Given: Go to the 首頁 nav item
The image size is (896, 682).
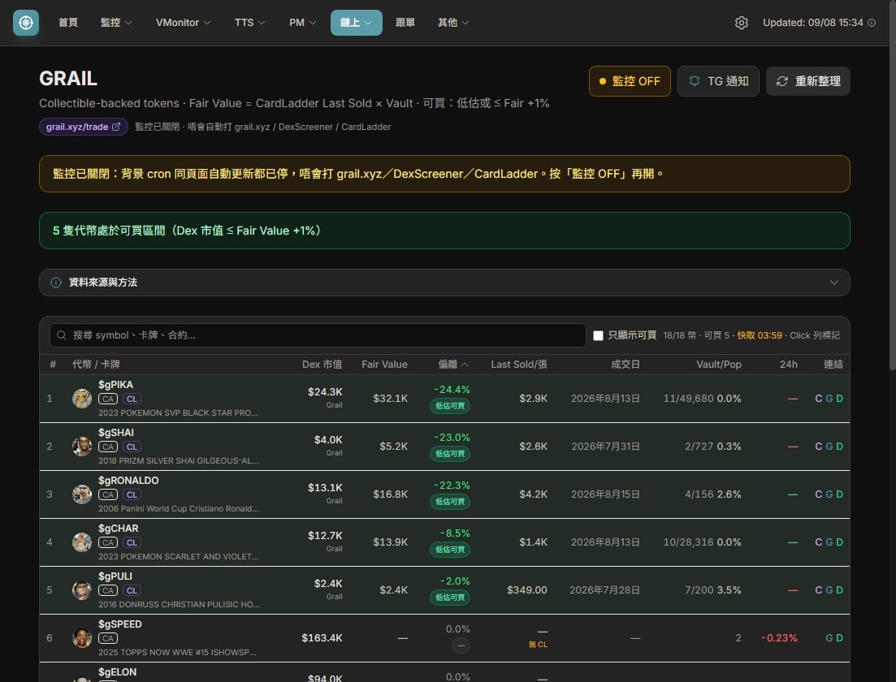Looking at the screenshot, I should point(68,23).
